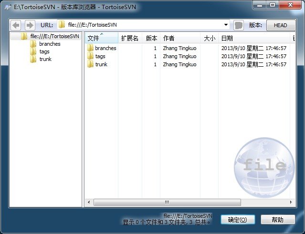
Task: Click the 确定(O) button
Action: 237,220
